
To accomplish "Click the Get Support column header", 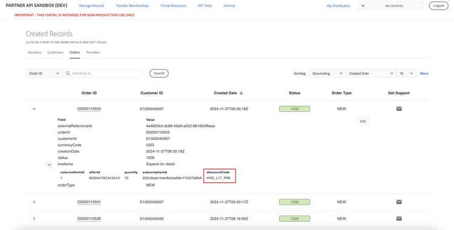I will [399, 93].
